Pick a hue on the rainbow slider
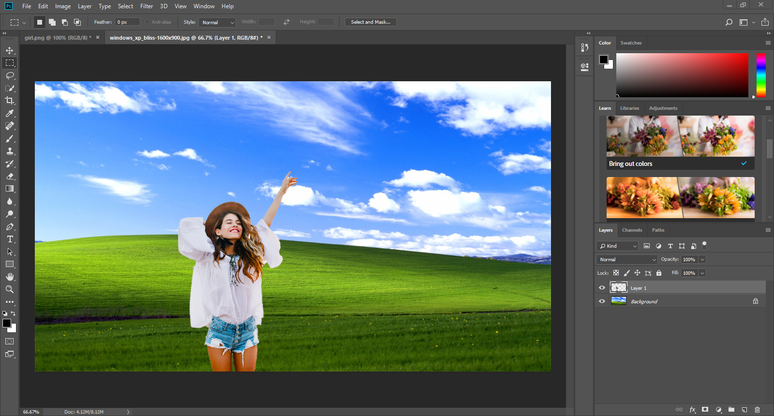 (x=761, y=75)
